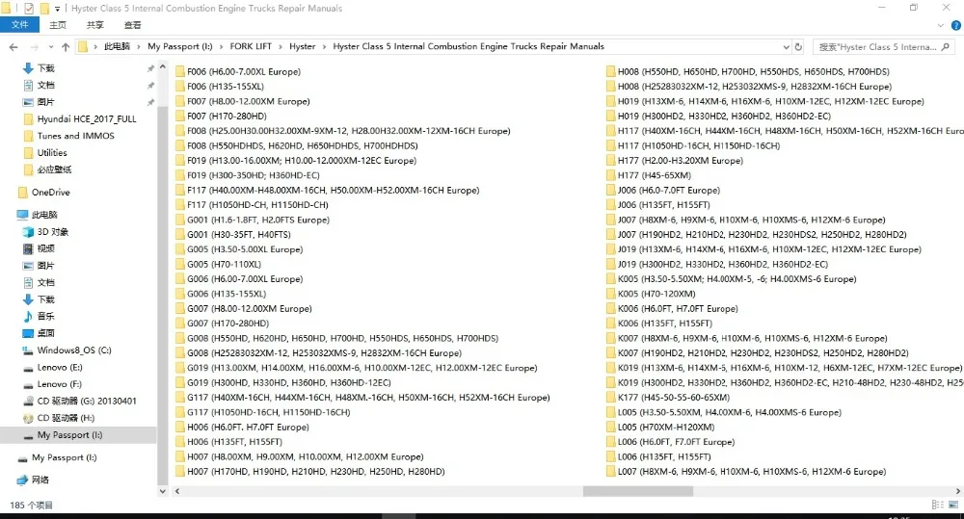Image resolution: width=964 pixels, height=519 pixels.
Task: Select highlighted My Passport (I:) drive
Action: [x=69, y=435]
